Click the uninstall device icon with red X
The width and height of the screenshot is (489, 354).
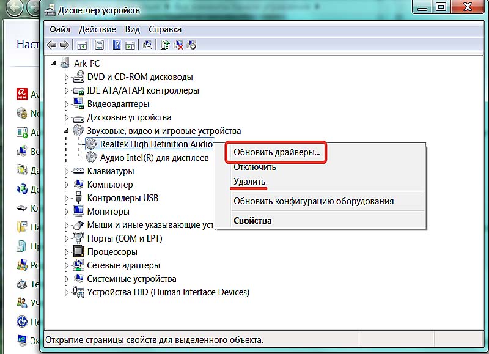pyautogui.click(x=178, y=45)
